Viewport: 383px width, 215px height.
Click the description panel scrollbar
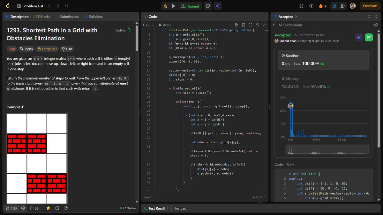[x=137, y=38]
